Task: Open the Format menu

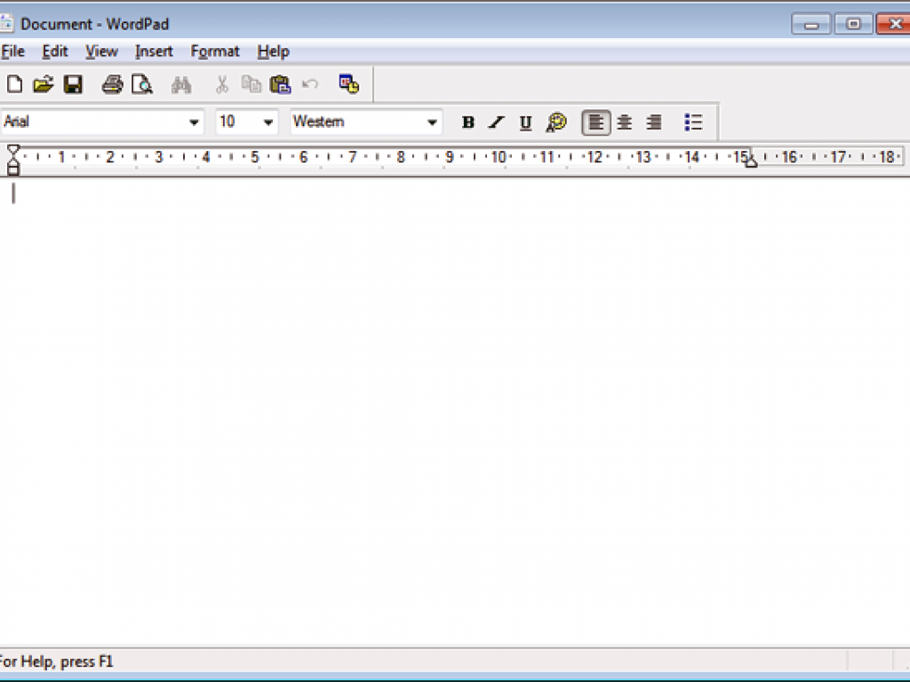Action: 215,52
